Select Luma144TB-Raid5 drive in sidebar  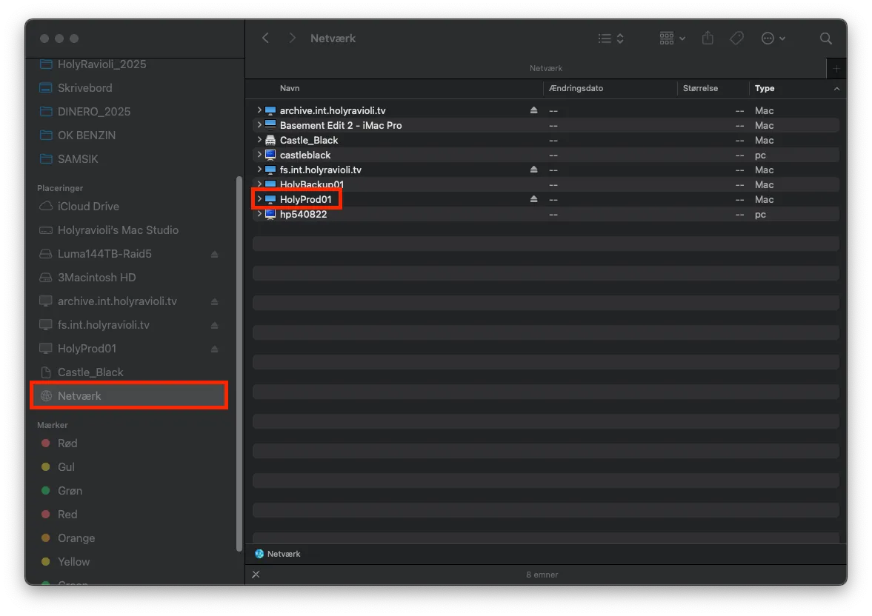(x=104, y=254)
